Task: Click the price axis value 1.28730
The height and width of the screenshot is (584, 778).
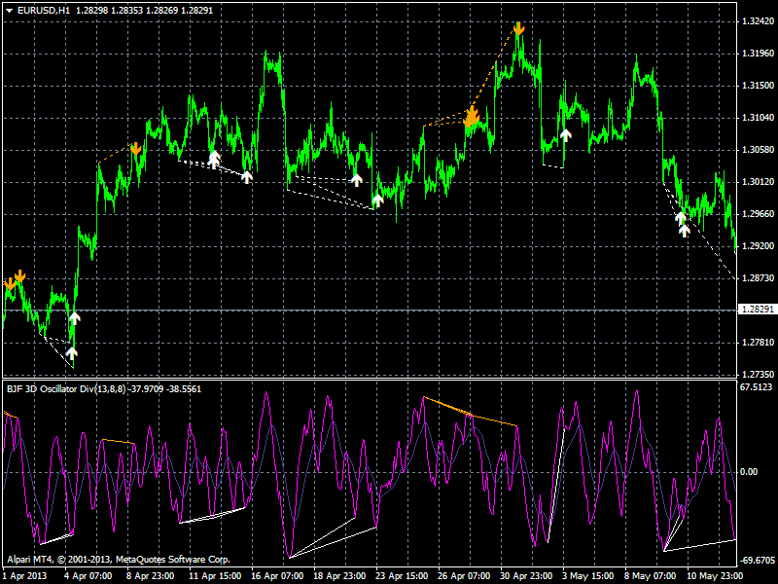Action: tap(758, 278)
